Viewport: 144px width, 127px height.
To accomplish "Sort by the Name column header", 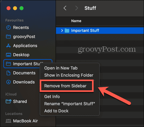I will coord(76,21).
